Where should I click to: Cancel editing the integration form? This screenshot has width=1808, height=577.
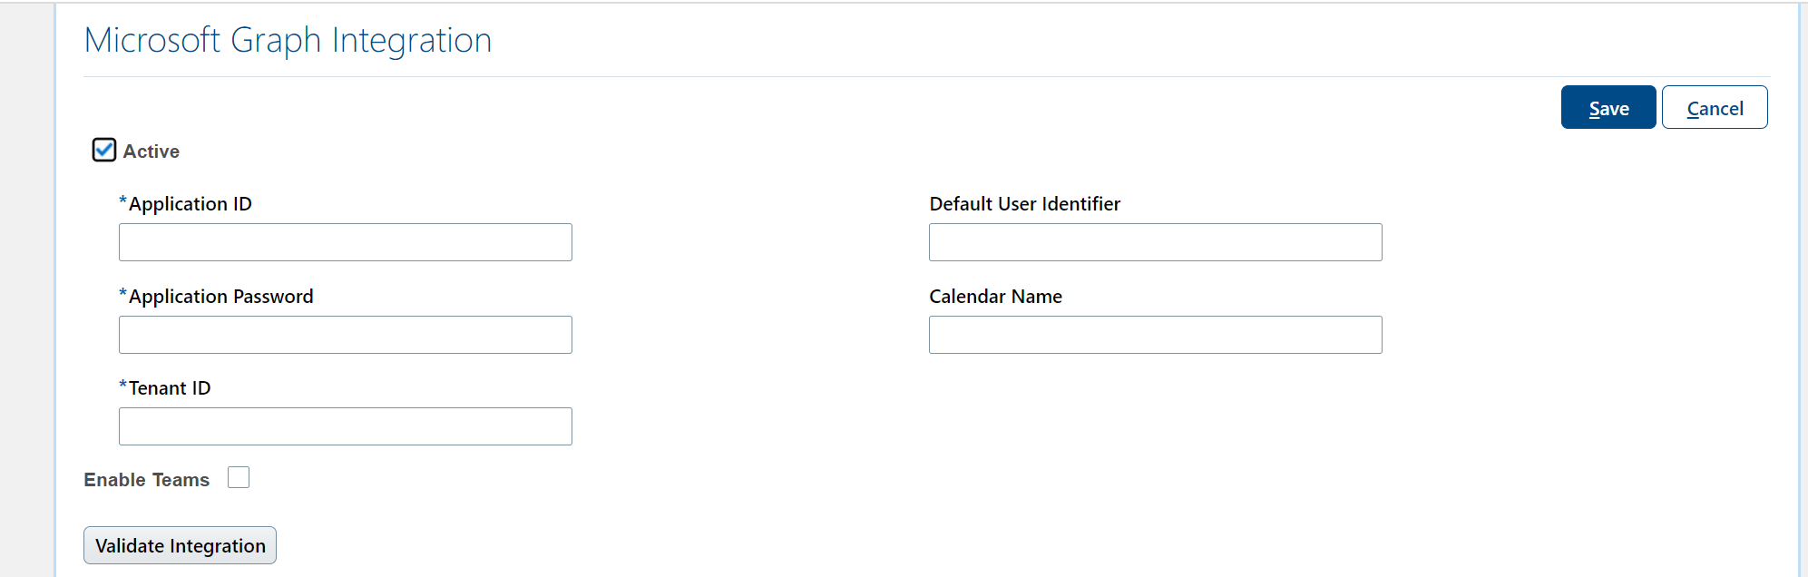1714,107
